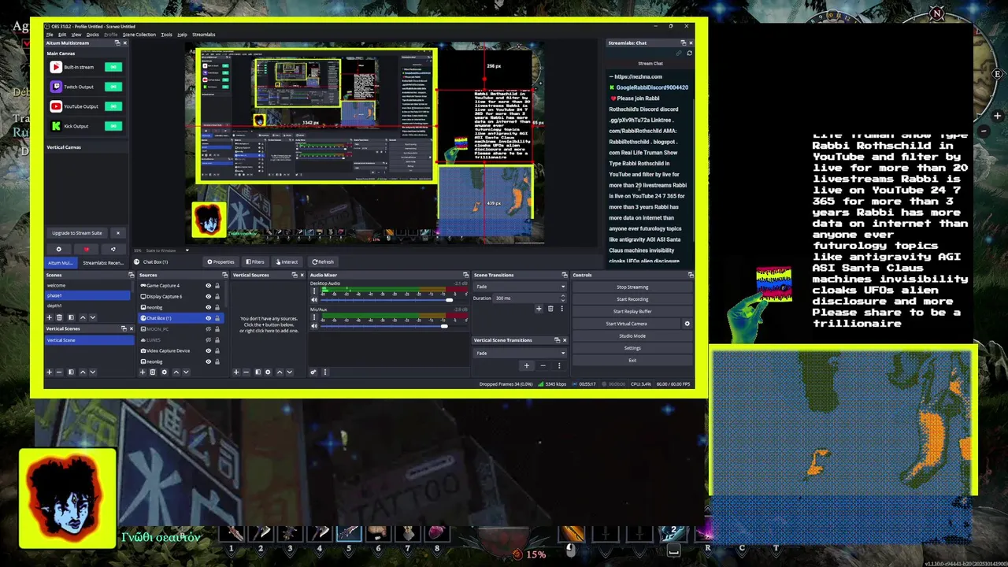Click Start Recording button
1008x567 pixels.
632,299
